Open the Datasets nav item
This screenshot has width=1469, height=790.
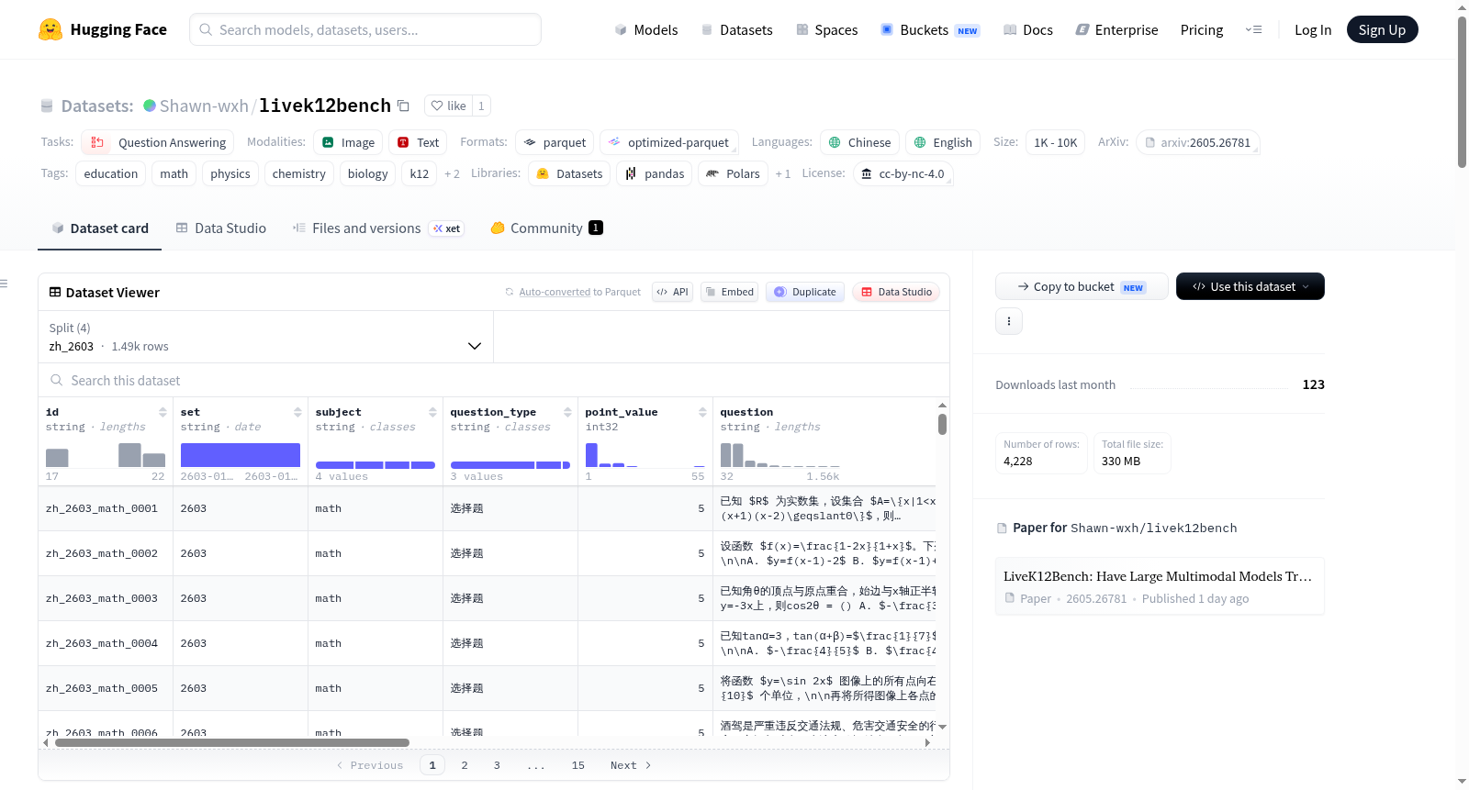736,29
